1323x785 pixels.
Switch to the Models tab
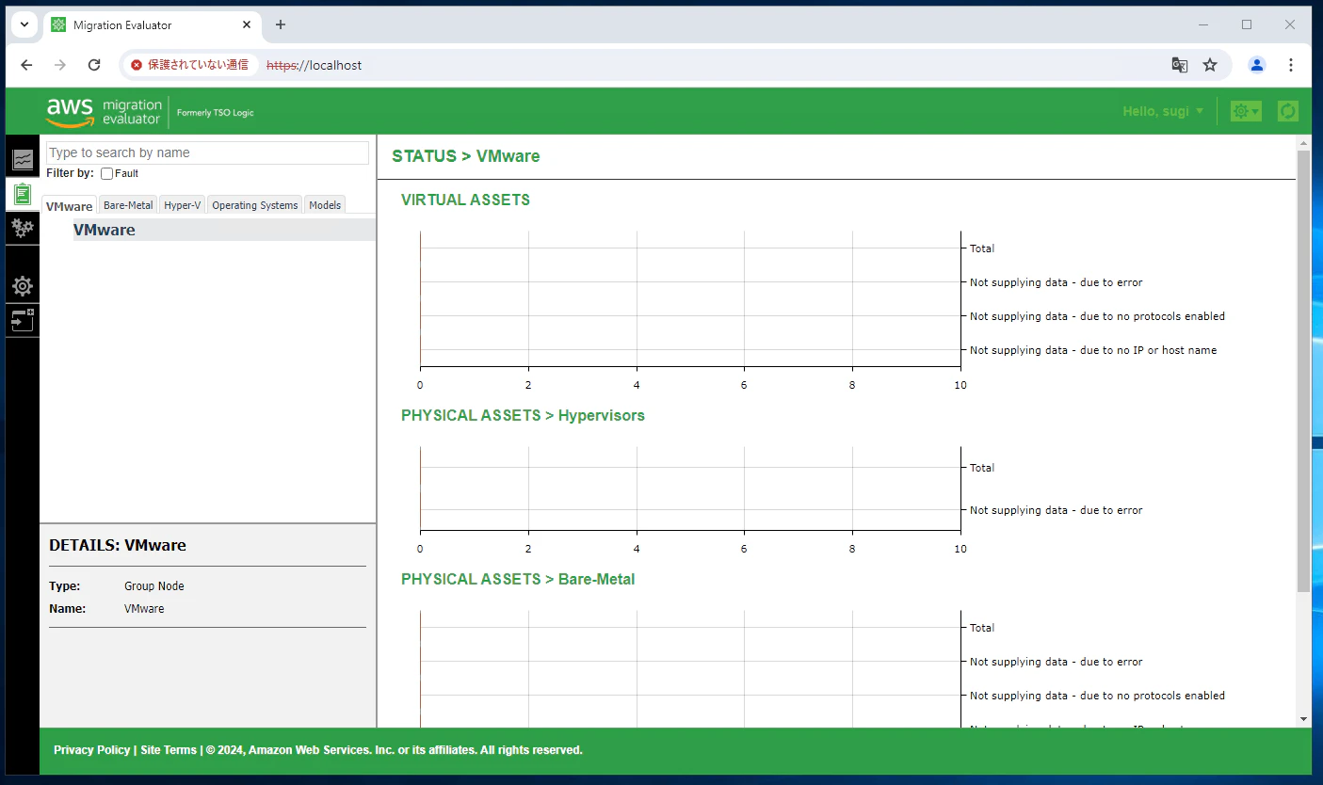coord(325,205)
